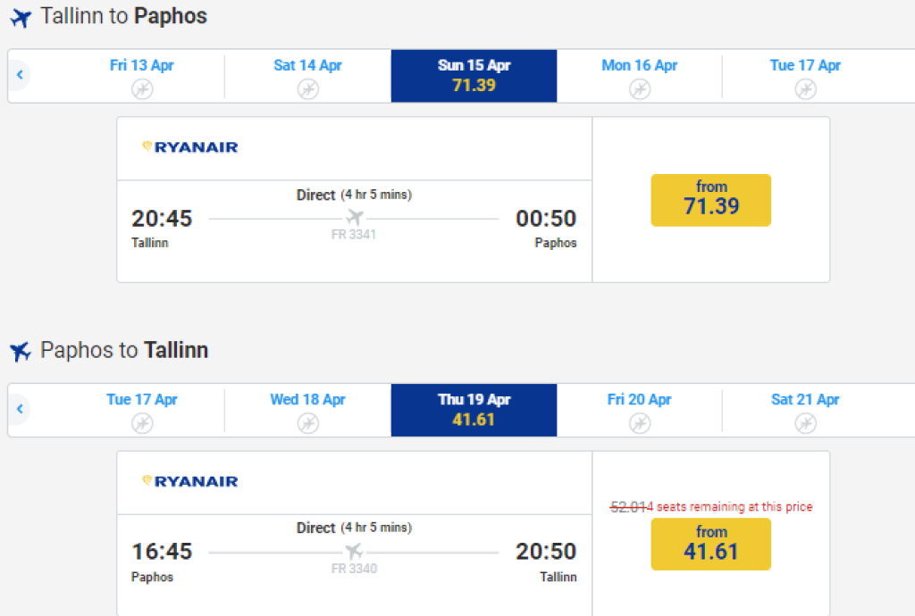Select the Thu 19 Apr date tab
Image resolution: width=915 pixels, height=616 pixels.
click(474, 410)
